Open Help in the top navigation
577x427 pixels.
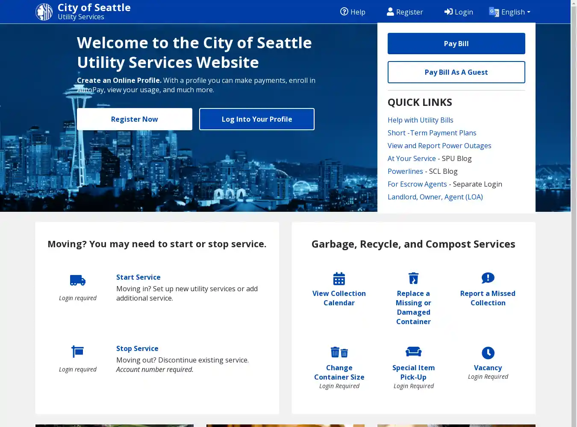pos(353,12)
